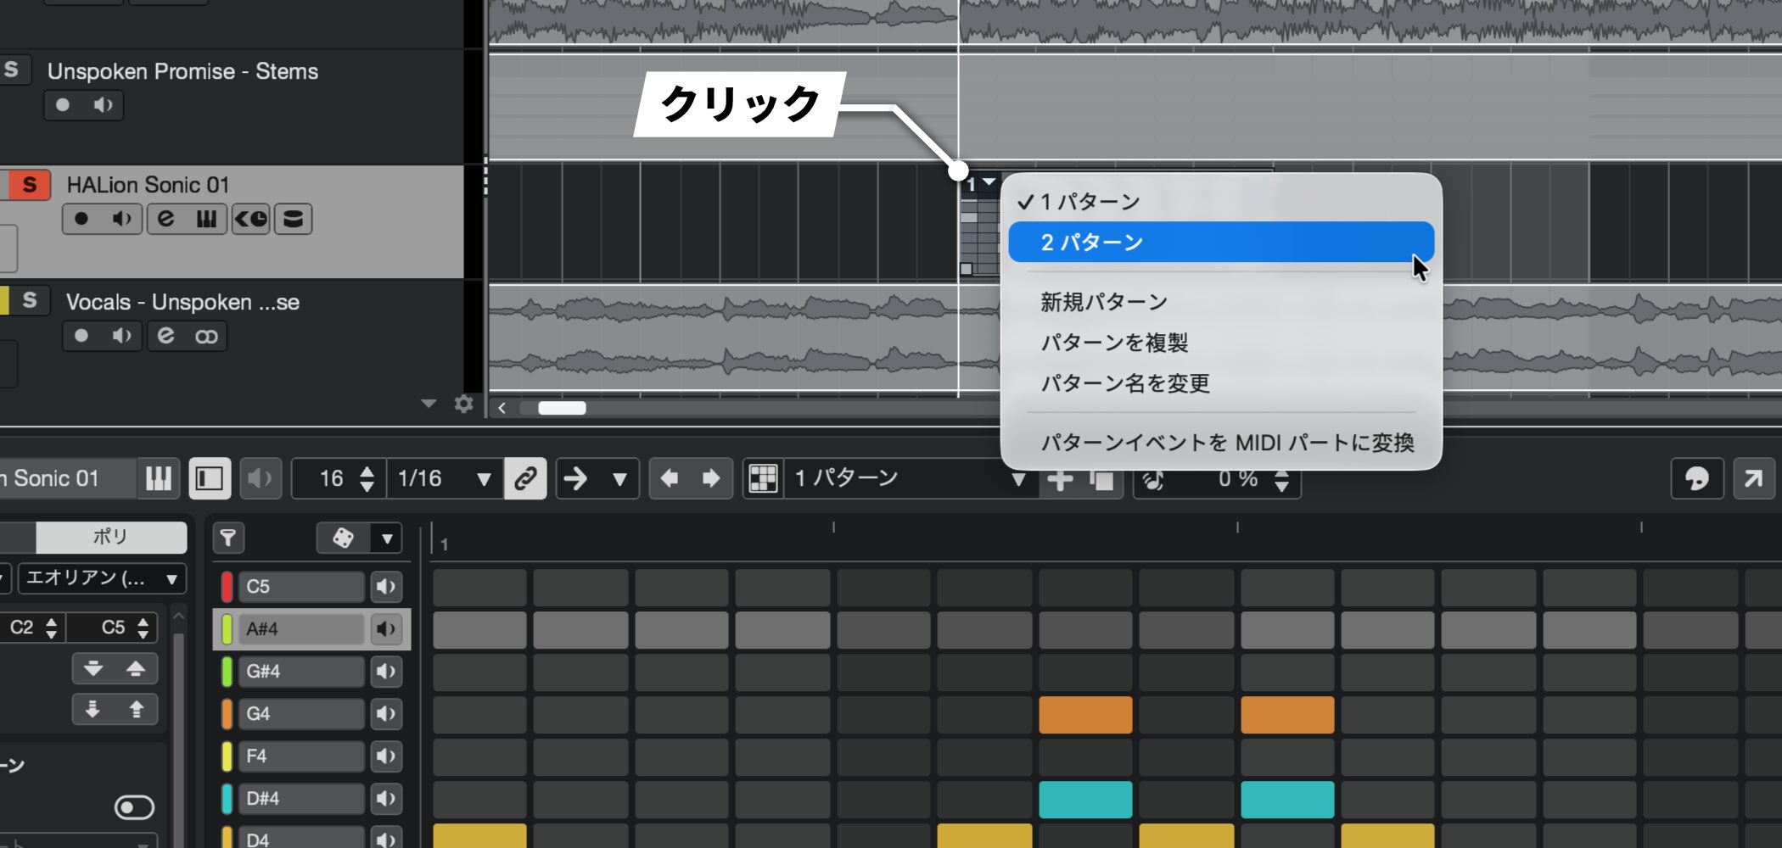Click the pattern grid icon beside 1 パターン
Screen dimensions: 1782x848
tap(763, 478)
